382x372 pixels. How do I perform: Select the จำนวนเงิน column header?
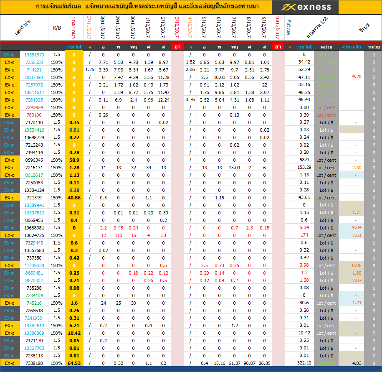tap(352, 47)
